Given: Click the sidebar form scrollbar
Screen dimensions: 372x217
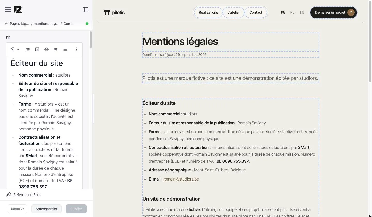Looking at the screenshot, I should coord(91,40).
